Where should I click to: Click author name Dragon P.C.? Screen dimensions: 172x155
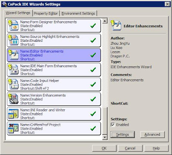coord(120,56)
